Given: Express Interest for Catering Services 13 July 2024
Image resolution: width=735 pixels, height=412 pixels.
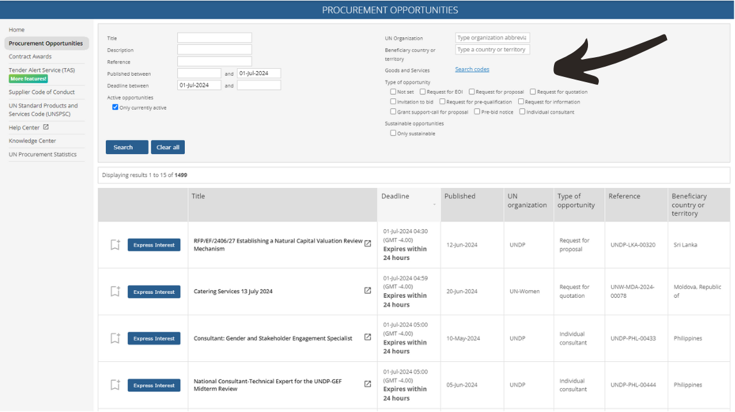Looking at the screenshot, I should click(154, 291).
